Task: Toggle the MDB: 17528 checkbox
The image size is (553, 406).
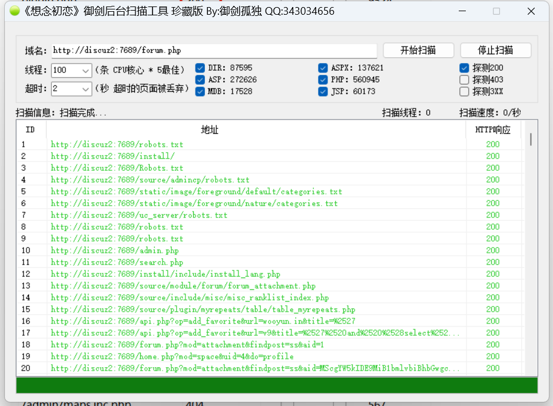Action: coord(200,91)
